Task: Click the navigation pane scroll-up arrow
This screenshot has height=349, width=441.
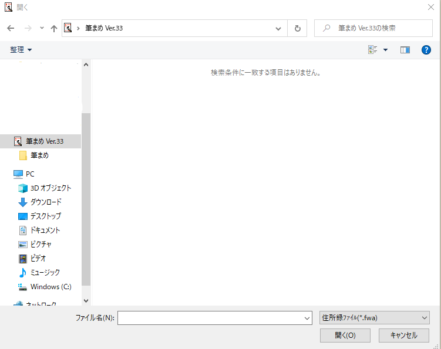Action: tap(86, 65)
